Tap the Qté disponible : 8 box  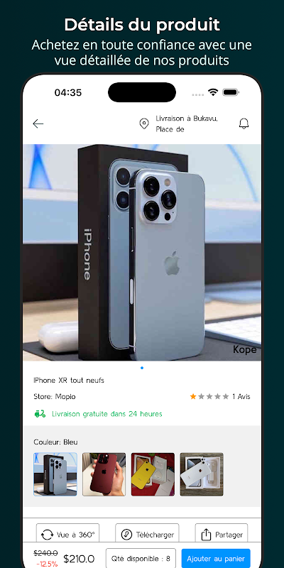(x=141, y=559)
